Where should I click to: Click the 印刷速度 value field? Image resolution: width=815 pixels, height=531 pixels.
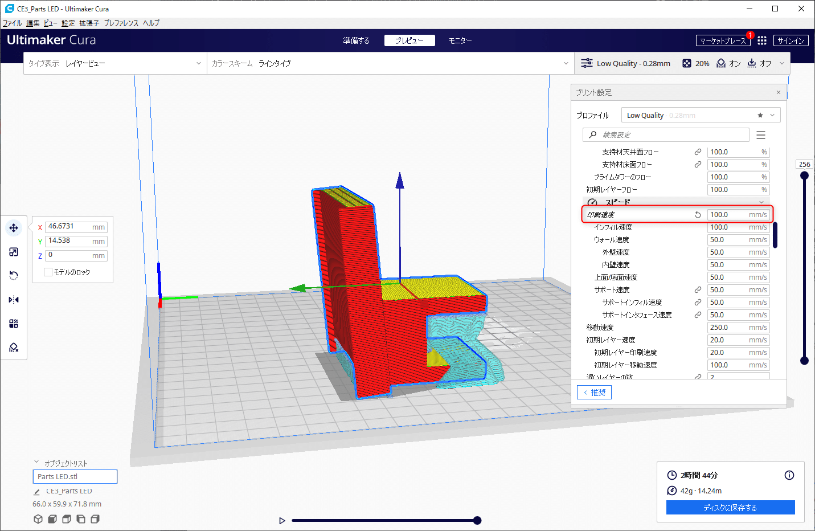point(738,215)
